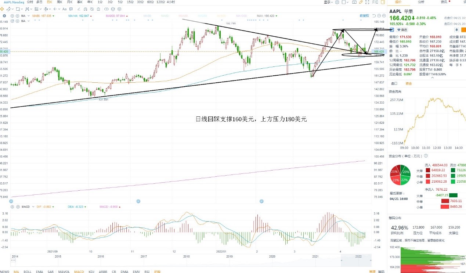Viewport: 466px width, 273px height.
Task: Expand the layout square dropdown at top
Action: 347,2
